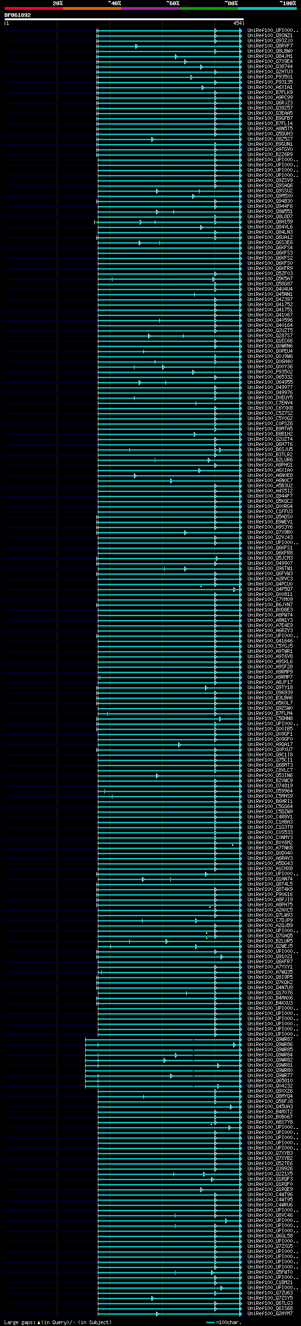Image resolution: width=301 pixels, height=1326 pixels.
Task: Select hit UniRef100_Q8RVF7
Action: click(270, 46)
